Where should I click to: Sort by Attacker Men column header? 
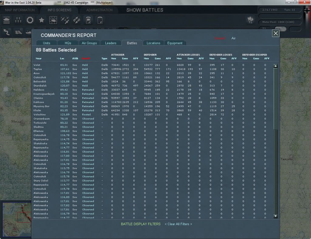click(x=114, y=59)
